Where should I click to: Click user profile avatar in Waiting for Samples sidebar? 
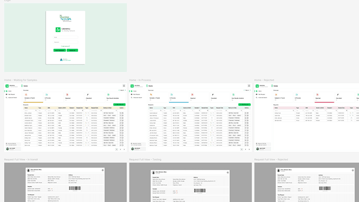tap(7, 148)
